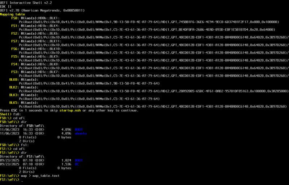Click 'Directory of: FS1:\efi\' line
Viewport: 289px width, 185px height.
coord(22,156)
